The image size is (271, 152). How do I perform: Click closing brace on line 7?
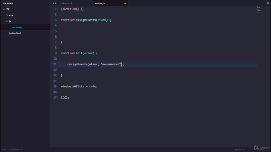point(62,42)
